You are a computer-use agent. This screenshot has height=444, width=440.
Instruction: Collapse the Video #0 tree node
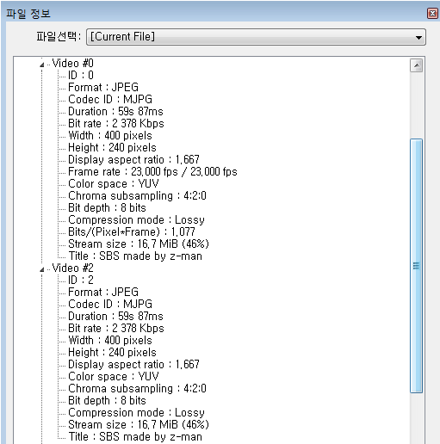[42, 65]
